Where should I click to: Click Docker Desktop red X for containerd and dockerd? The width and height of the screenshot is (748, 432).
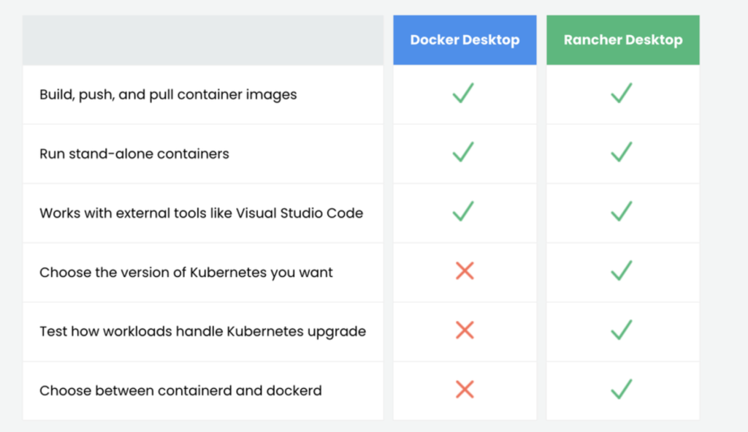pos(465,390)
